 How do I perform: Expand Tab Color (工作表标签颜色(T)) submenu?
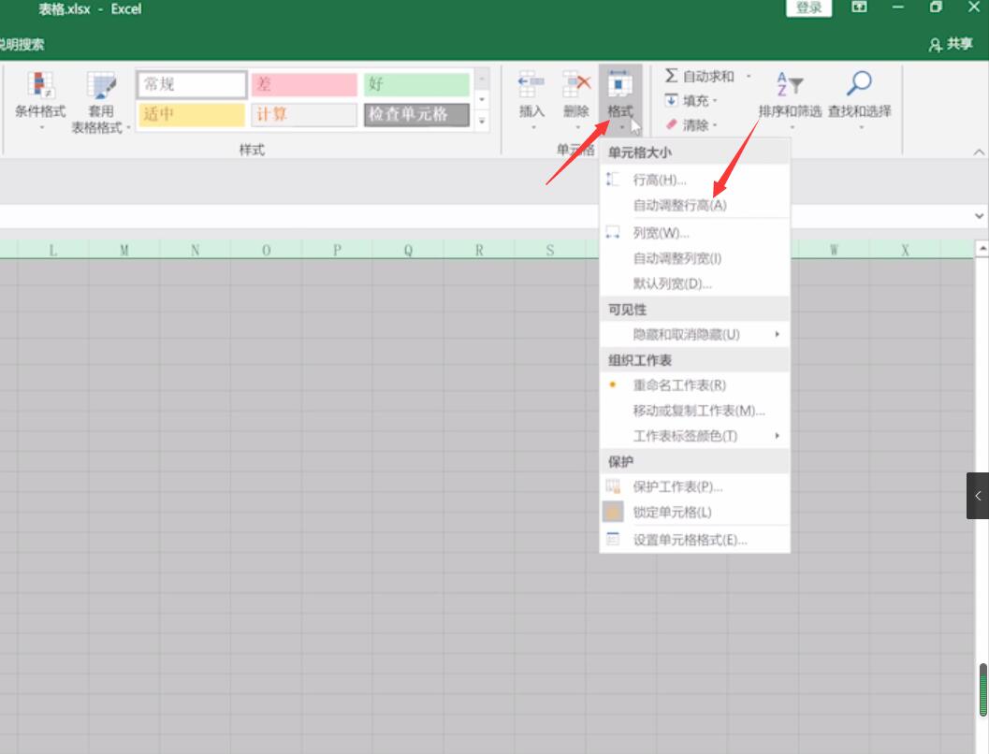pos(694,436)
